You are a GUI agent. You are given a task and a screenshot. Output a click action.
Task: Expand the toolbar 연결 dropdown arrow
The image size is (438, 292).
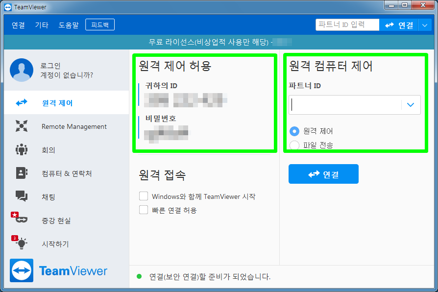425,25
